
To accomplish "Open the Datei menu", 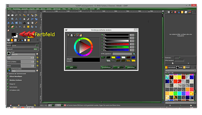I will point(9,9).
